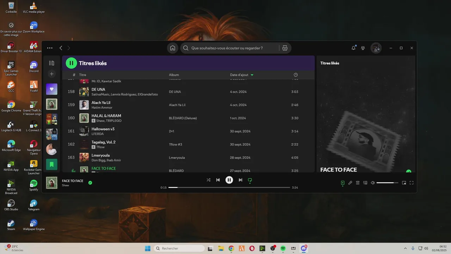
Task: Skip to previous track
Action: point(218,180)
